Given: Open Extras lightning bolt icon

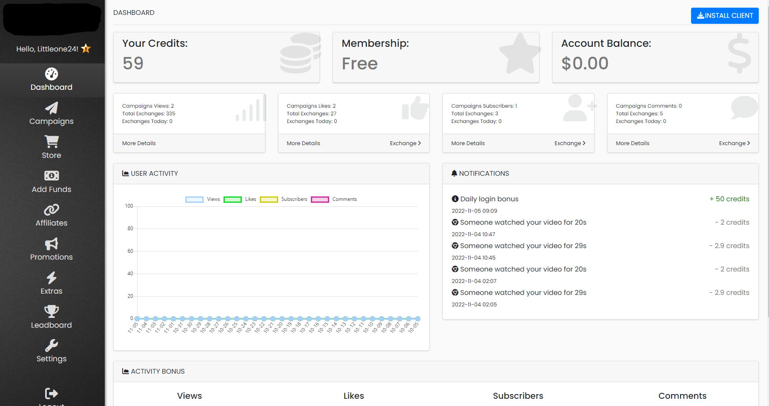Looking at the screenshot, I should (52, 278).
